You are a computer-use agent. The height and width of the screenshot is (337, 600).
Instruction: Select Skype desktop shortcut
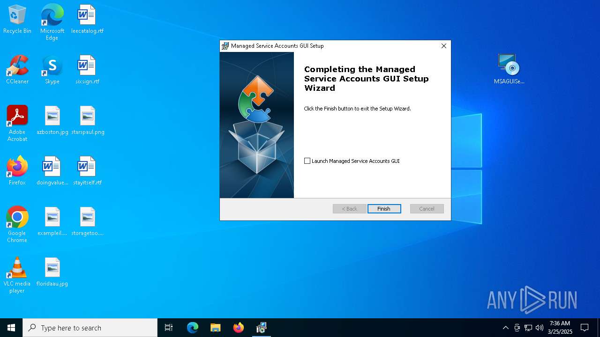click(x=52, y=70)
